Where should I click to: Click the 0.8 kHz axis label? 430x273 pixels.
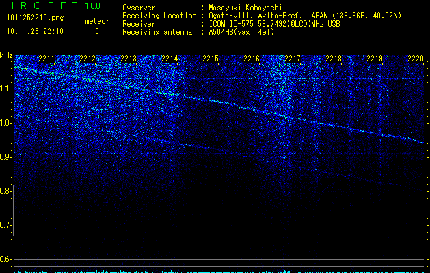5,191
